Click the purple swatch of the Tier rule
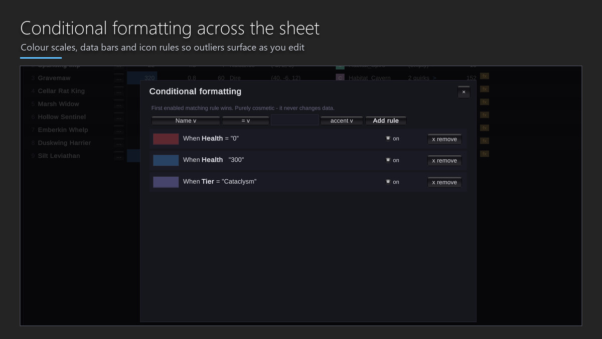 point(166,182)
